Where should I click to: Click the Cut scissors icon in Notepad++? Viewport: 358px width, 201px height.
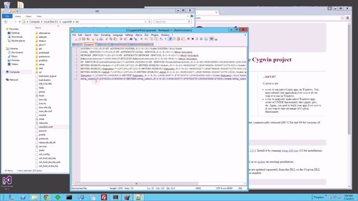click(x=106, y=39)
